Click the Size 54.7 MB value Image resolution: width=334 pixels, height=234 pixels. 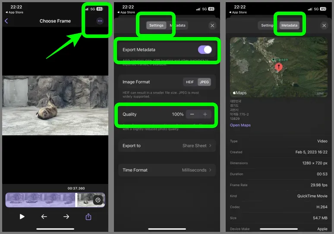pyautogui.click(x=320, y=218)
